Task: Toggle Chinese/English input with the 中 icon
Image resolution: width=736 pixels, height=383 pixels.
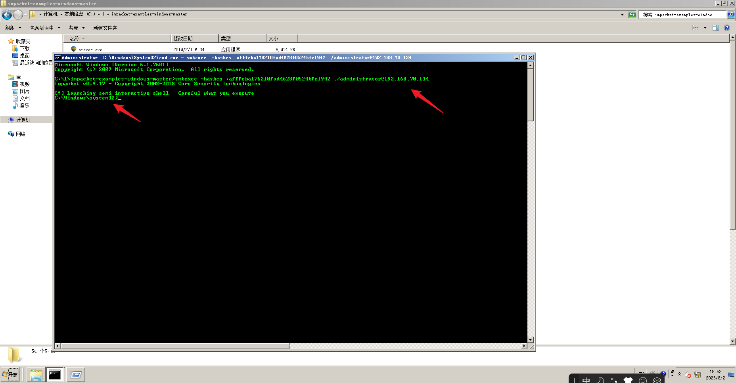Action: [586, 380]
